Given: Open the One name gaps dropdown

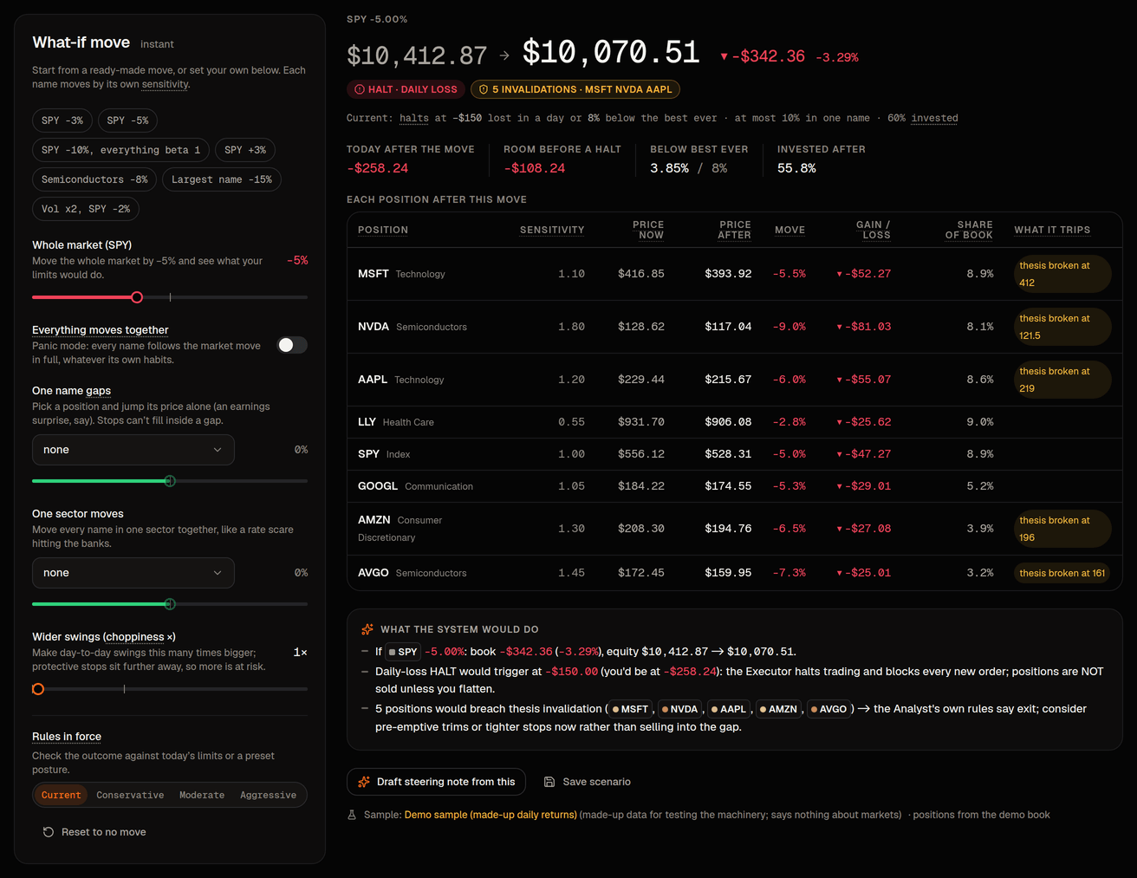Looking at the screenshot, I should [x=133, y=450].
